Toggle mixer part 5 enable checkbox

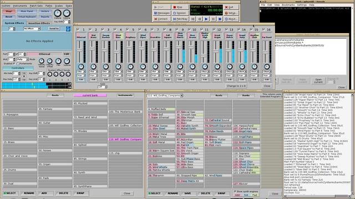tap(128, 29)
